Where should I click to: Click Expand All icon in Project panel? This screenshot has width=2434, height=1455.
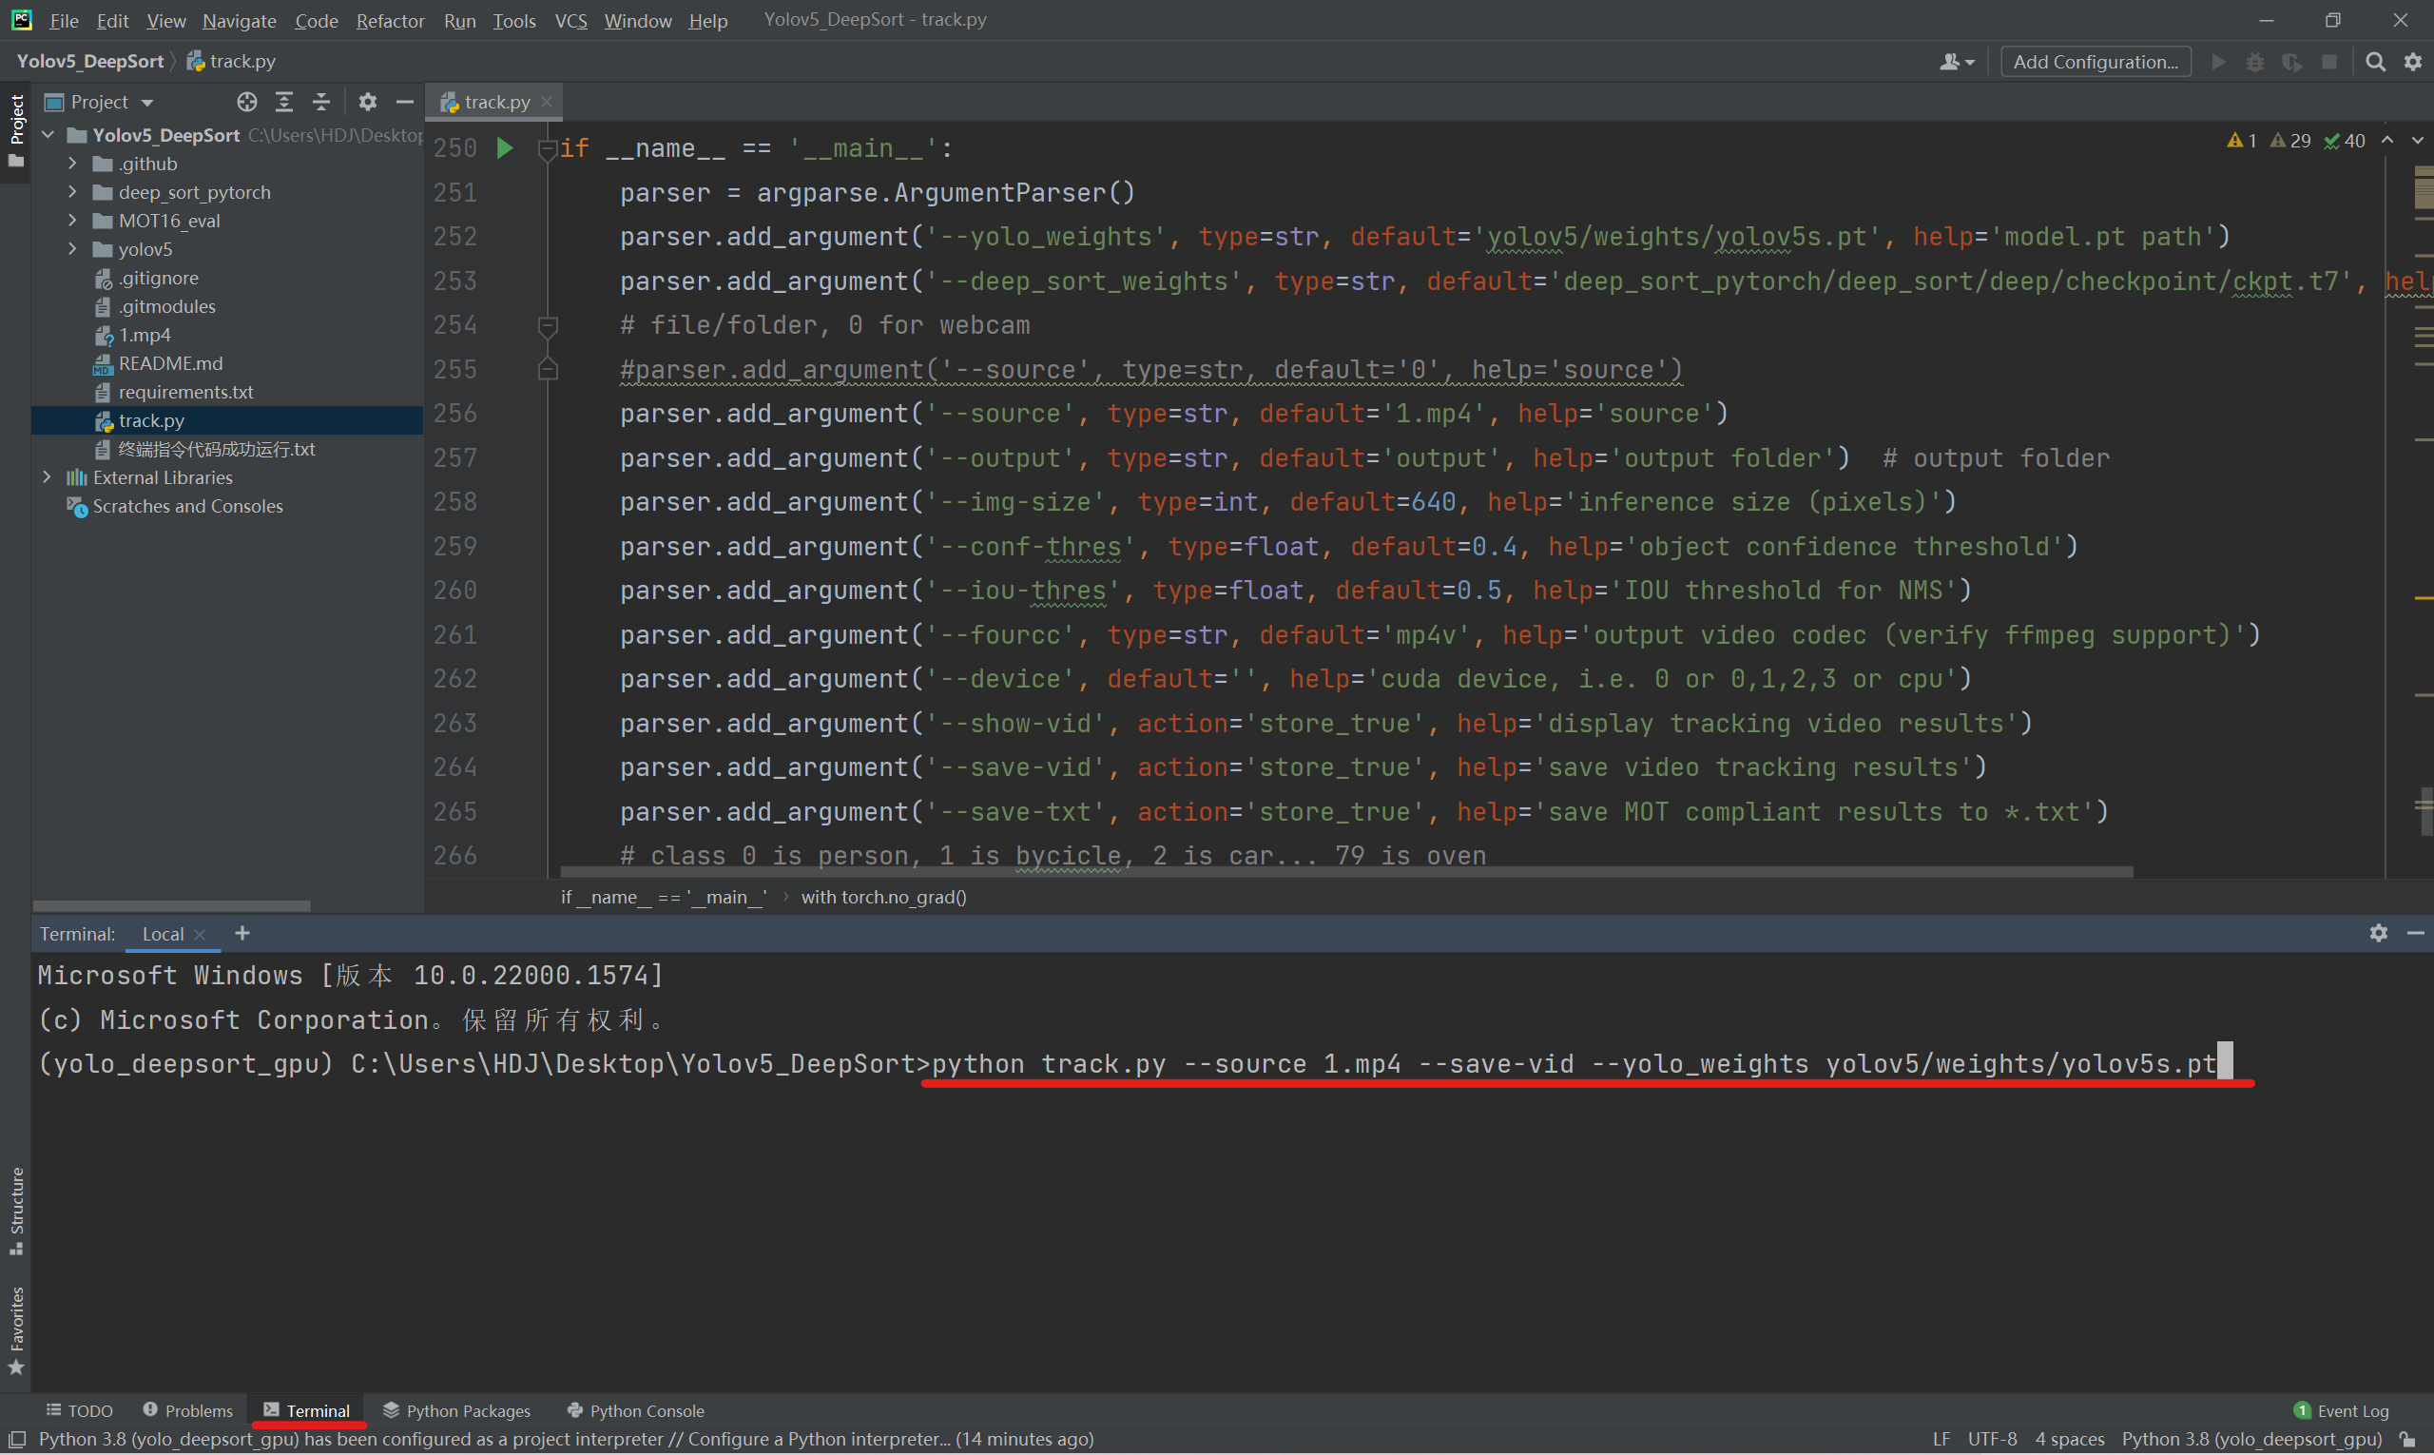284,102
